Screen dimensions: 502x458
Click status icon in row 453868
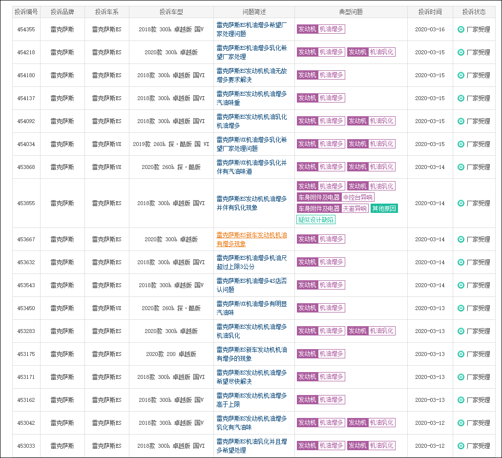pos(460,167)
